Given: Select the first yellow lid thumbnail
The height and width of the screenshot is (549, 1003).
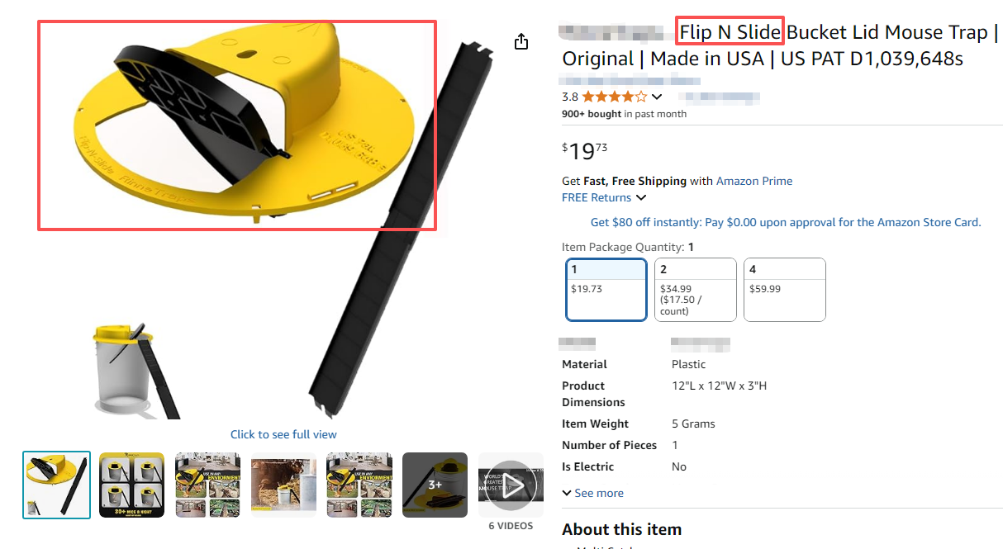Looking at the screenshot, I should pyautogui.click(x=57, y=485).
